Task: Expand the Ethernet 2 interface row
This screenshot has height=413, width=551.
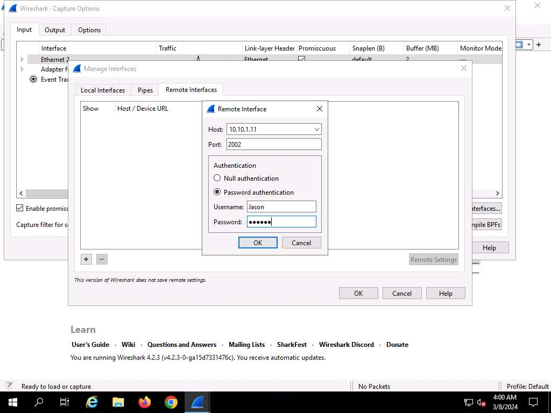Action: point(22,59)
